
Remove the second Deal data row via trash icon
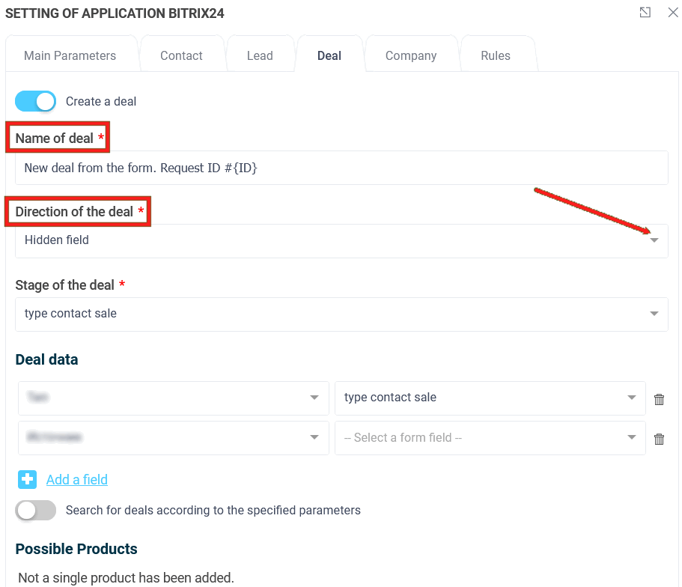tap(659, 439)
